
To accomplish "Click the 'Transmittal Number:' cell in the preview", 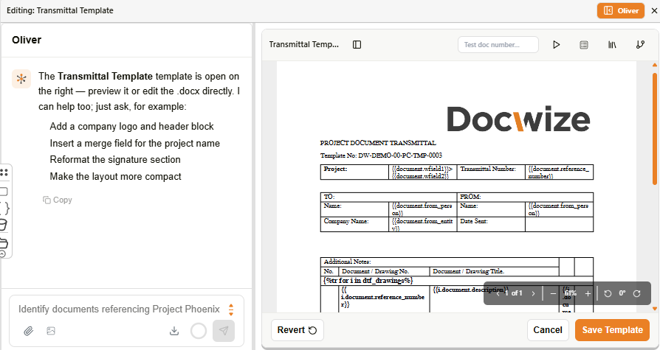I will click(491, 172).
